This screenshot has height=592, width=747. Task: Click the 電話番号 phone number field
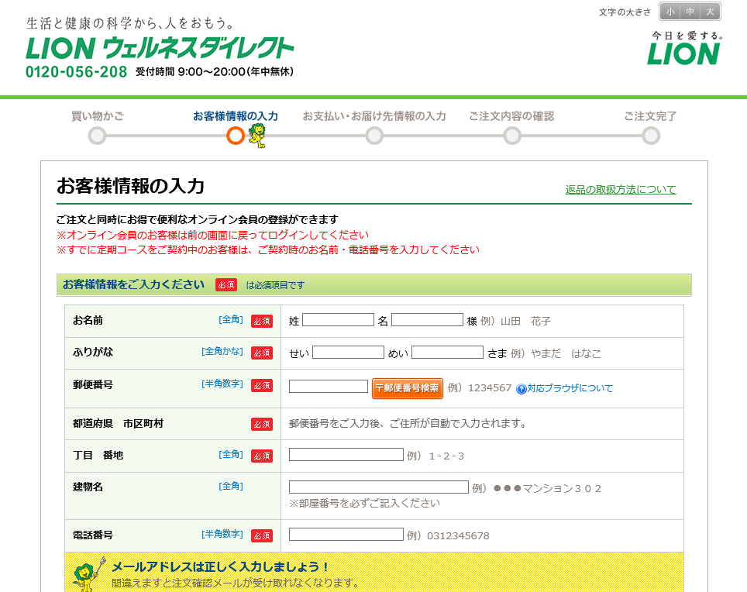click(346, 535)
